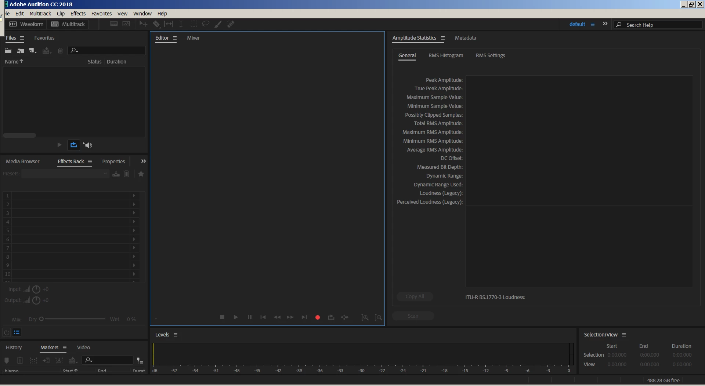Toggle Loop Playback in the Editor transport
The width and height of the screenshot is (705, 386).
331,317
